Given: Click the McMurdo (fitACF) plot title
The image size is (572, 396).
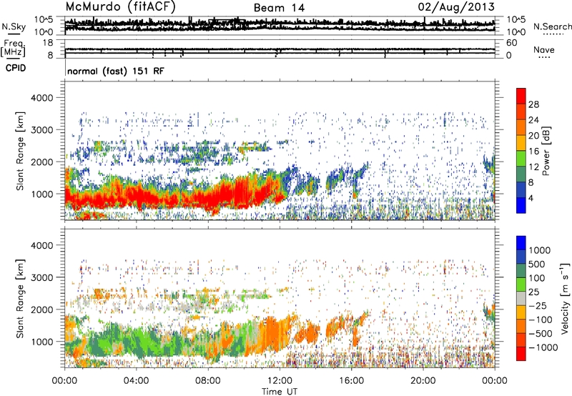Looking at the screenshot, I should coord(120,7).
